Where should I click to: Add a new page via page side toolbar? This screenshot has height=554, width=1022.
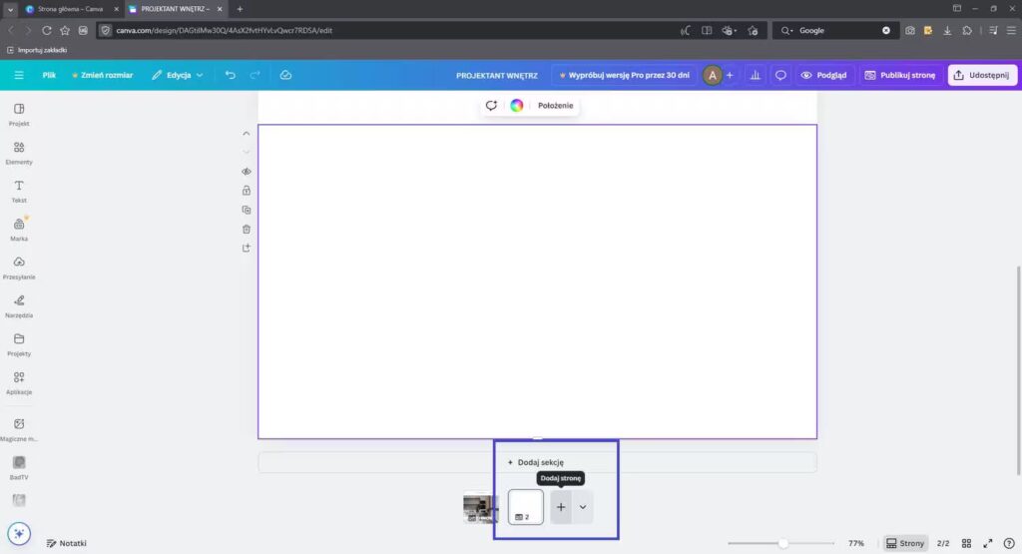[247, 248]
